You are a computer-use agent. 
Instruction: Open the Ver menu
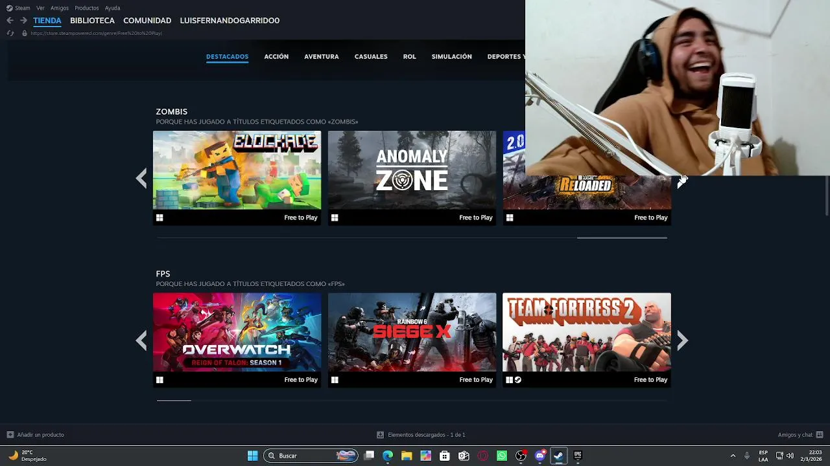coord(41,8)
